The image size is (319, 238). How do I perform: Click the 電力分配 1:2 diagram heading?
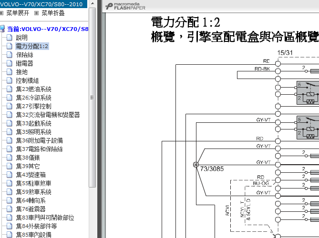click(185, 22)
